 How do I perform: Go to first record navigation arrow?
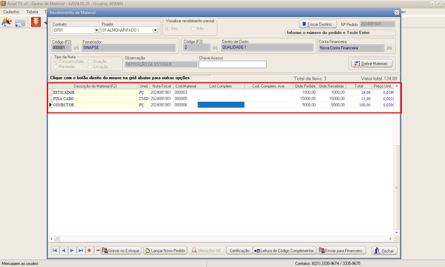coord(55,250)
